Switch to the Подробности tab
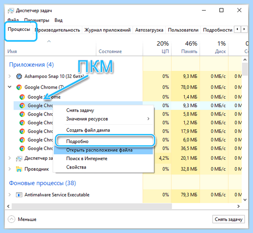The width and height of the screenshot is (253, 233). 218,30
